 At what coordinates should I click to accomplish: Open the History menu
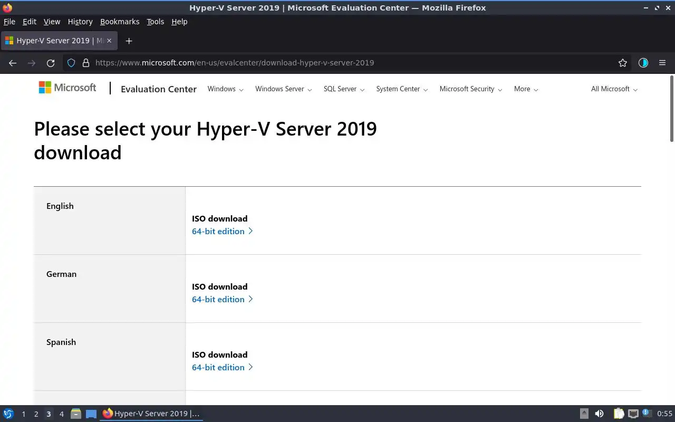point(80,22)
